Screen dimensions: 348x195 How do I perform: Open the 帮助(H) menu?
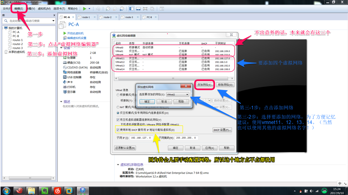[x=73, y=9]
